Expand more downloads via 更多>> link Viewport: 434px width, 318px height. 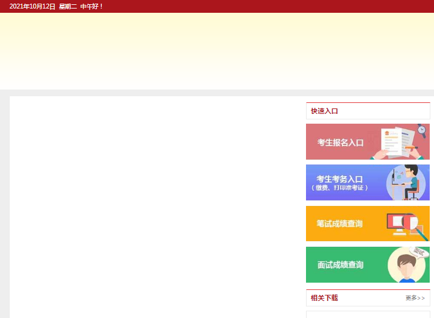click(414, 298)
